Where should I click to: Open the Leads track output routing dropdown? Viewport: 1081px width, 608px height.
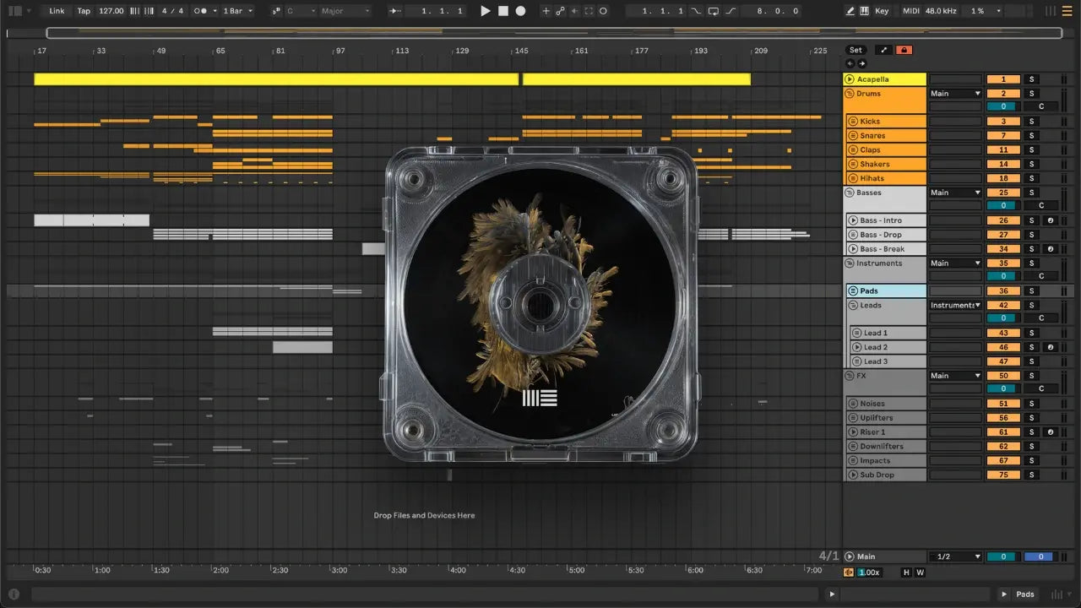(955, 306)
